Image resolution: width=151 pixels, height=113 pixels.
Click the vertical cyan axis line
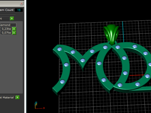[x=123, y=32]
